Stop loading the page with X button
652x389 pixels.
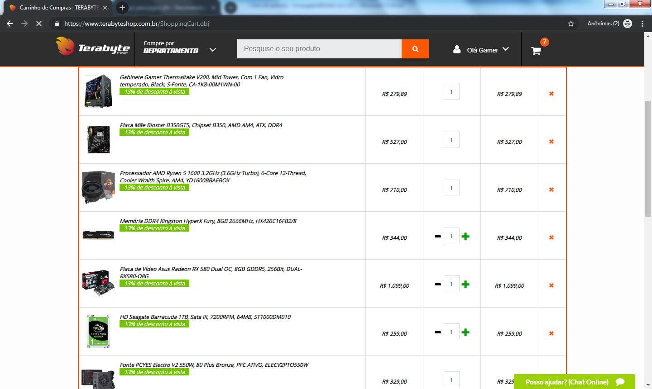[x=39, y=24]
